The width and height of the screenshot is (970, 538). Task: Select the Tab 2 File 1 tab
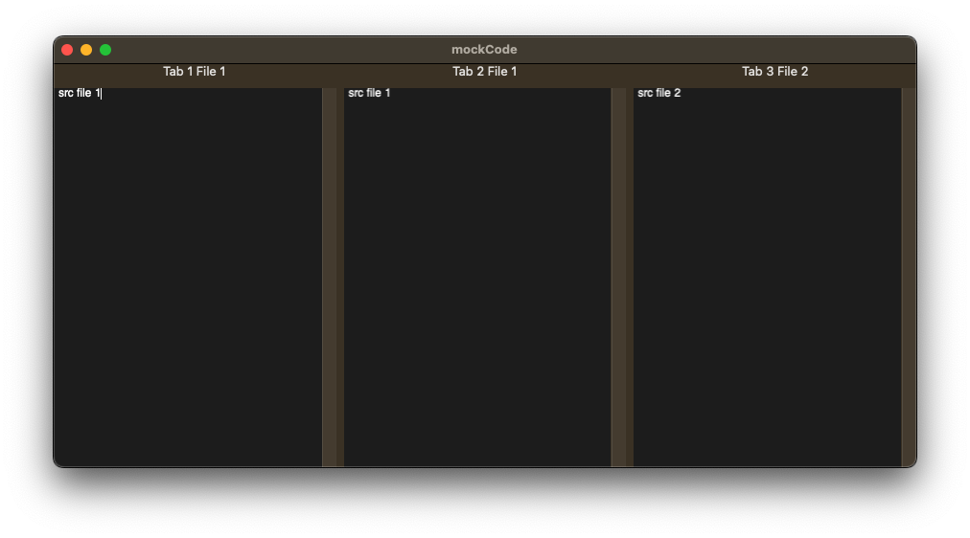tap(484, 72)
